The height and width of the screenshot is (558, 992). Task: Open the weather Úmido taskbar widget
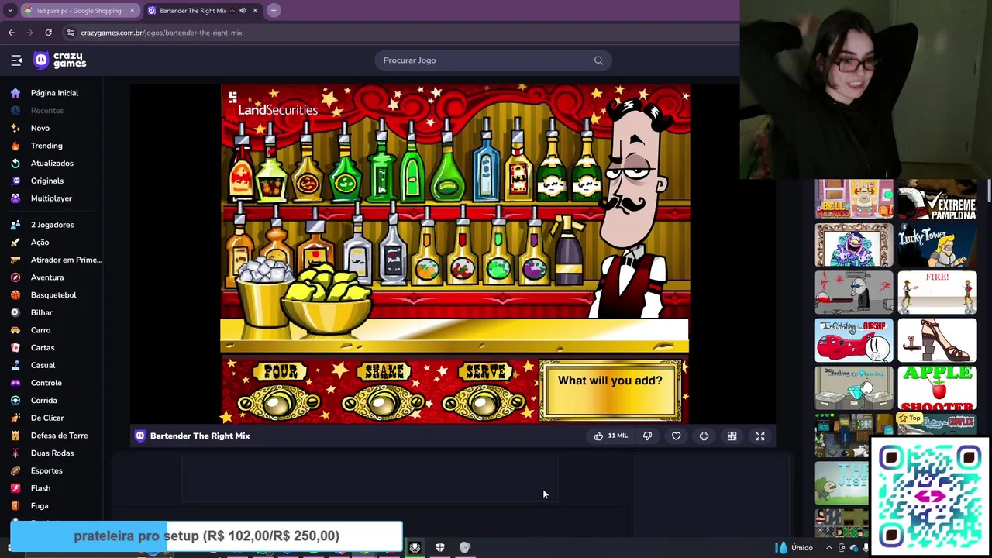(794, 548)
